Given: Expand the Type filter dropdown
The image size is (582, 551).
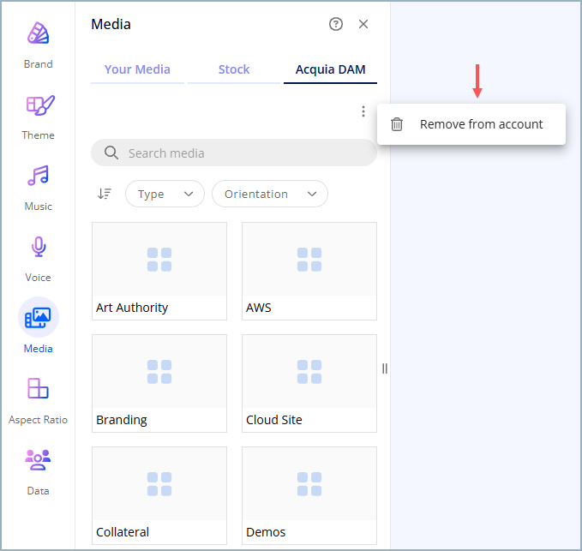Looking at the screenshot, I should (165, 194).
